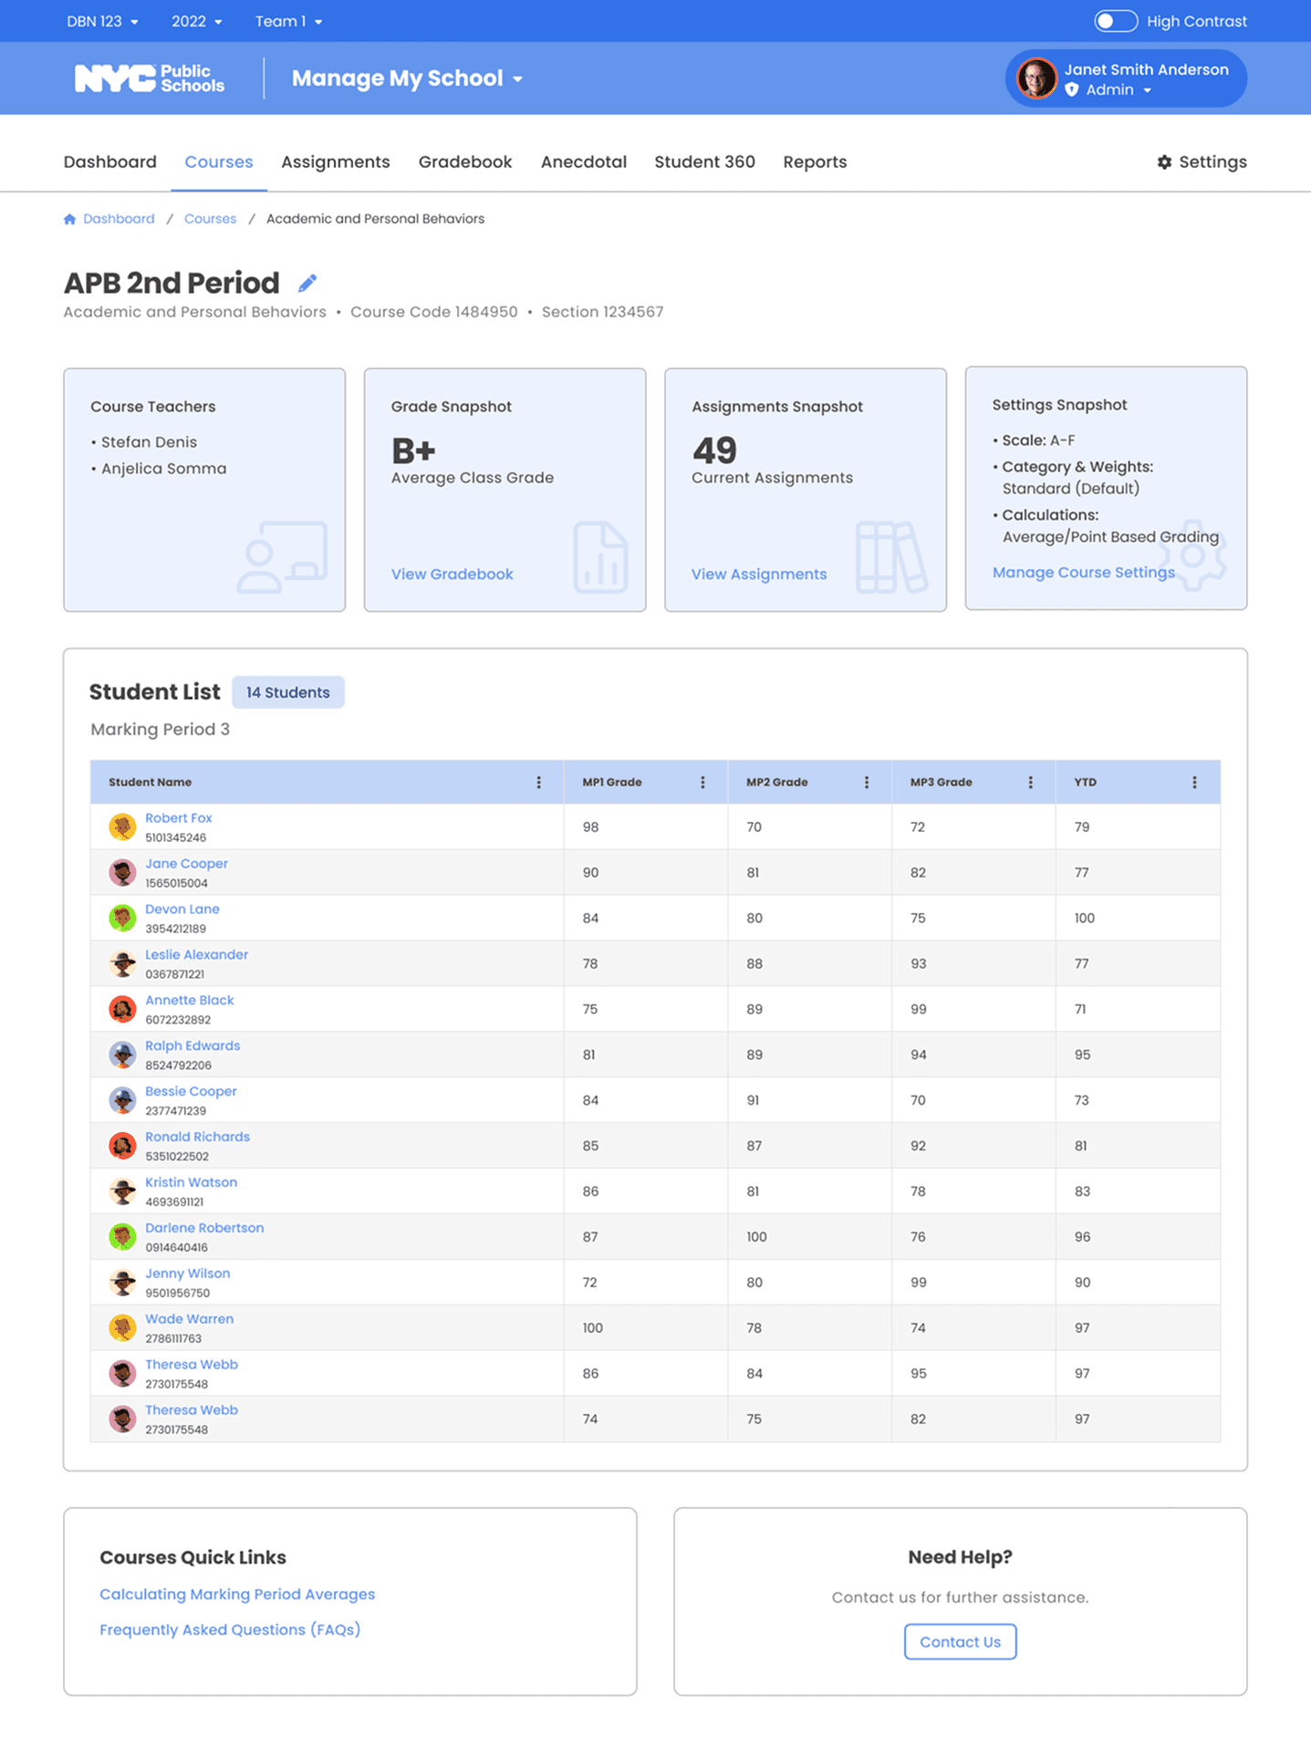Open MP1 Grade column options menu
The image size is (1311, 1746).
click(x=702, y=782)
